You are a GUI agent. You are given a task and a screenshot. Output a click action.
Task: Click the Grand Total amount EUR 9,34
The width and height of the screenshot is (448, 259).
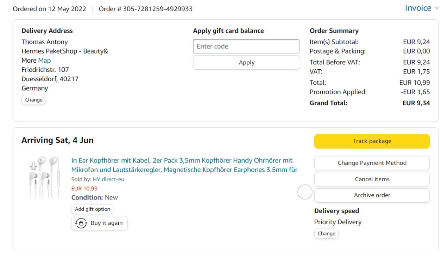click(x=416, y=103)
